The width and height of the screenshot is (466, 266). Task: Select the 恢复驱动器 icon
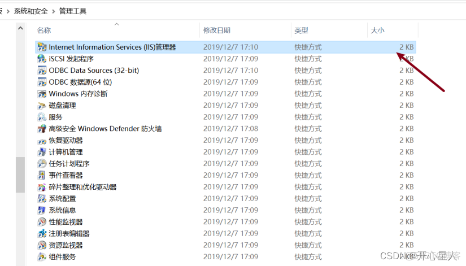(42, 140)
